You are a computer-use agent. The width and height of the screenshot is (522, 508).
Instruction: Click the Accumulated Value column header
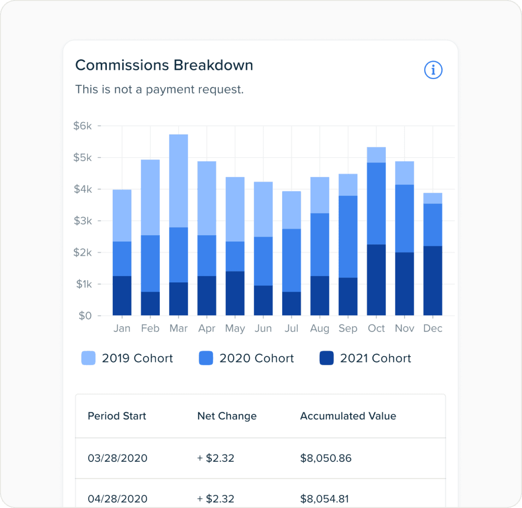348,416
